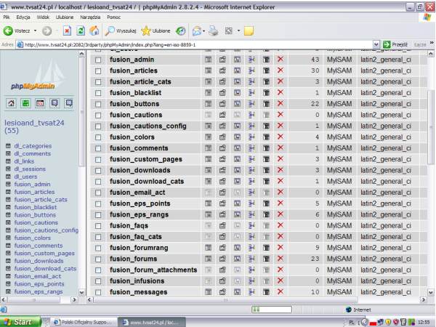Screen dimensions: 436x327
Task: Click the Browse icon for fusion_admin
Action: [x=208, y=60]
